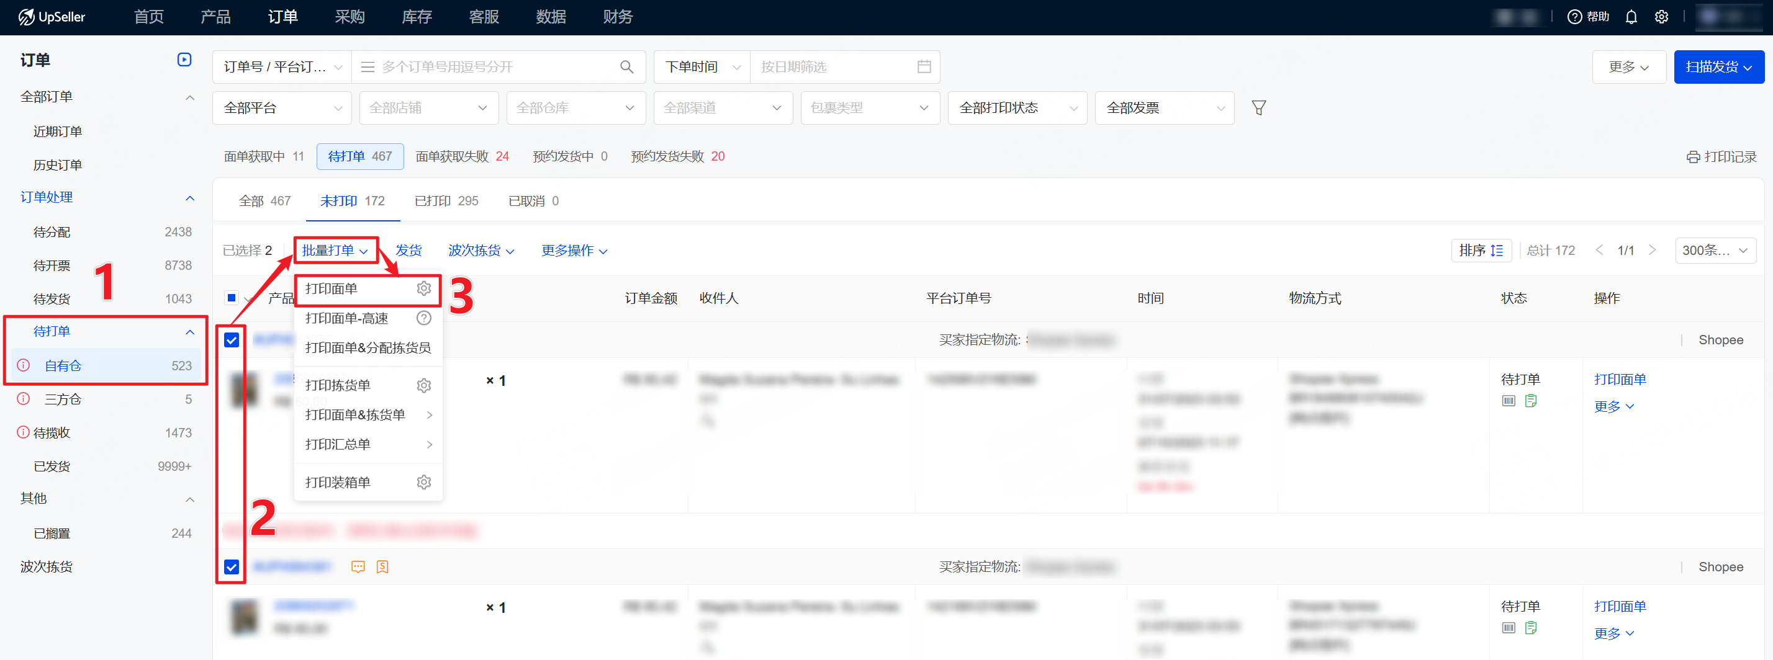Click the help icon beside 打印面单-高速

coord(424,318)
